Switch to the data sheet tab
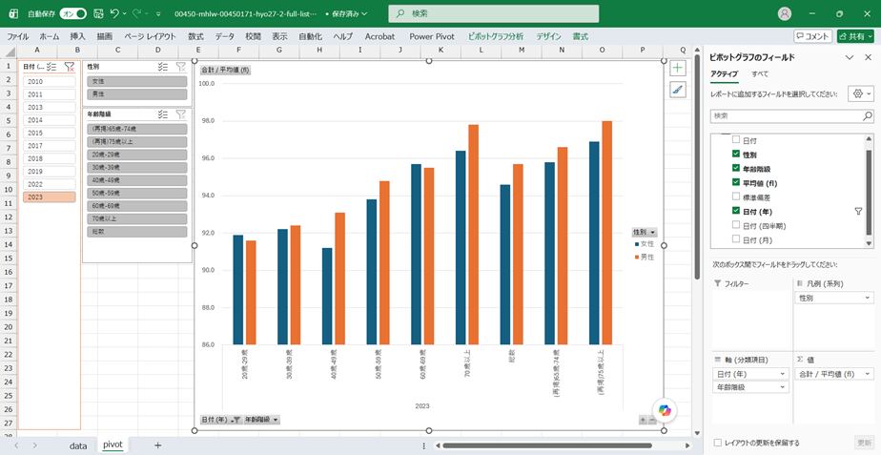Screen dimensions: 881x455 coord(78,445)
